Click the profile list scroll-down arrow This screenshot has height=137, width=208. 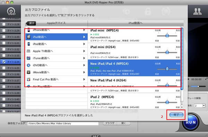(182, 107)
